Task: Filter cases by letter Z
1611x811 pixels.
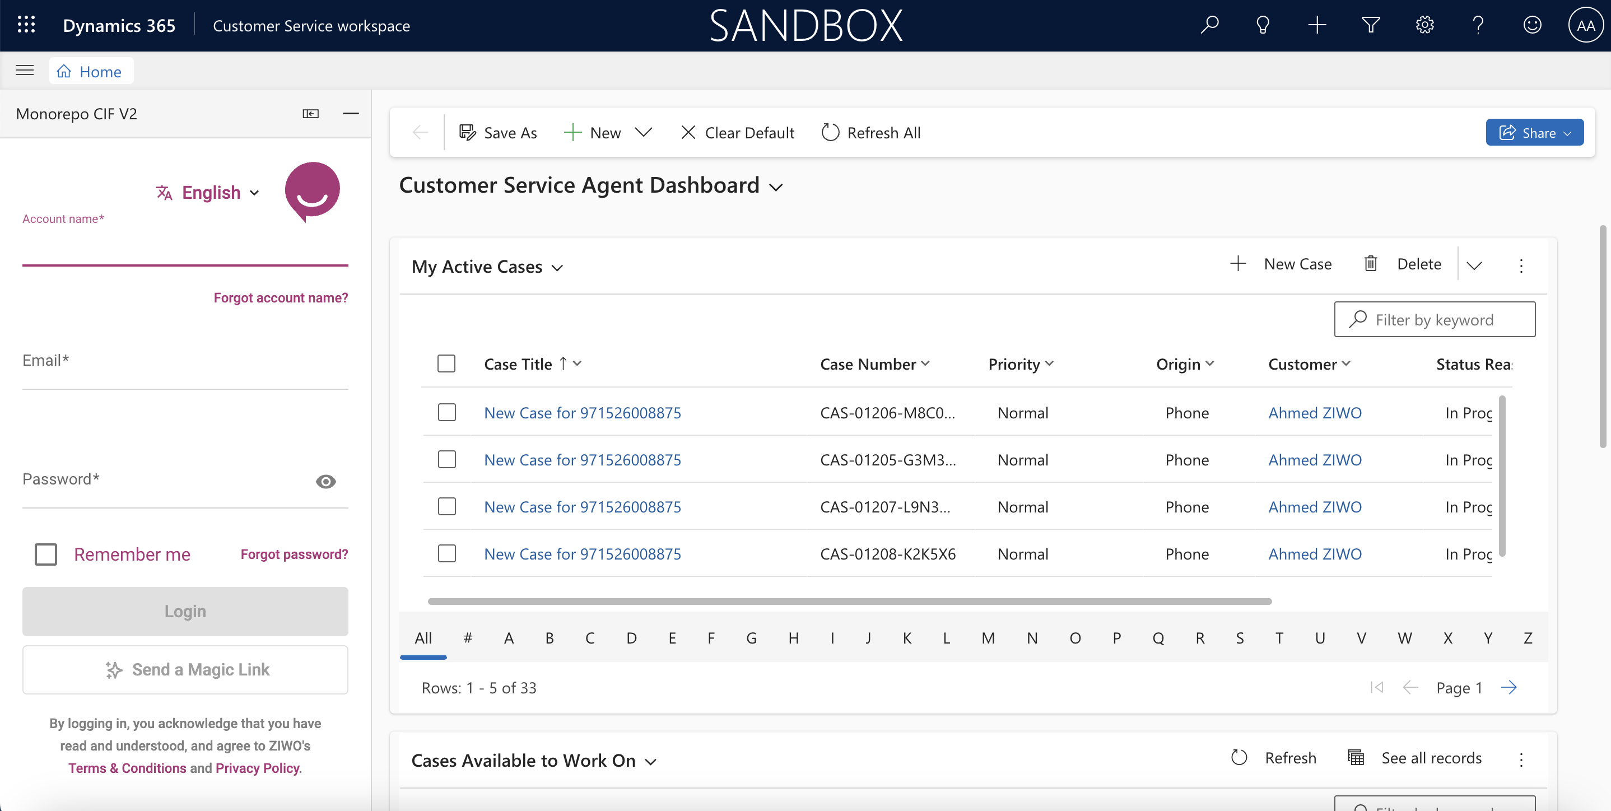Action: click(1528, 638)
